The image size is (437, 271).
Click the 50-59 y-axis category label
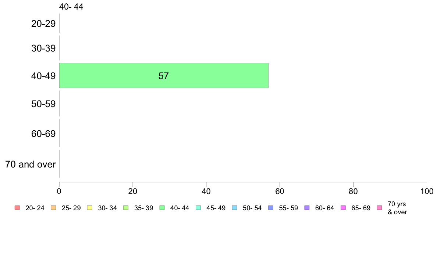[43, 104]
